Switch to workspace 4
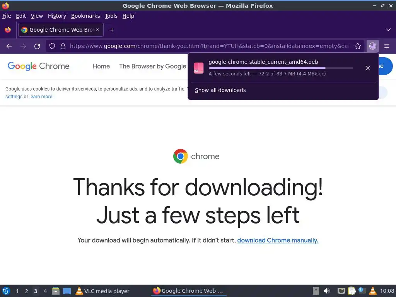The image size is (396, 297). (x=45, y=291)
